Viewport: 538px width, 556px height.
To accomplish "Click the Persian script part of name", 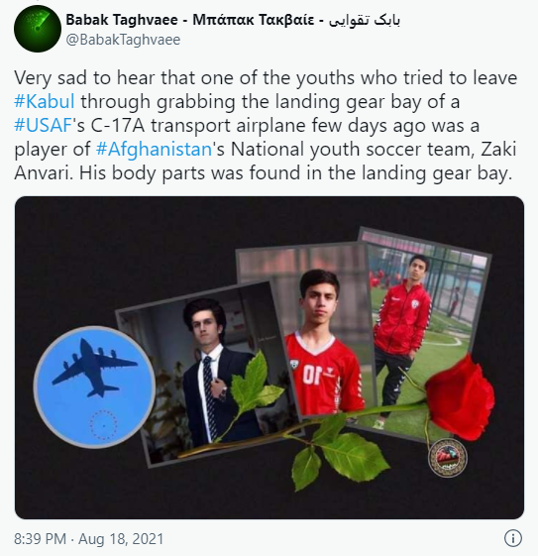I will pyautogui.click(x=364, y=20).
